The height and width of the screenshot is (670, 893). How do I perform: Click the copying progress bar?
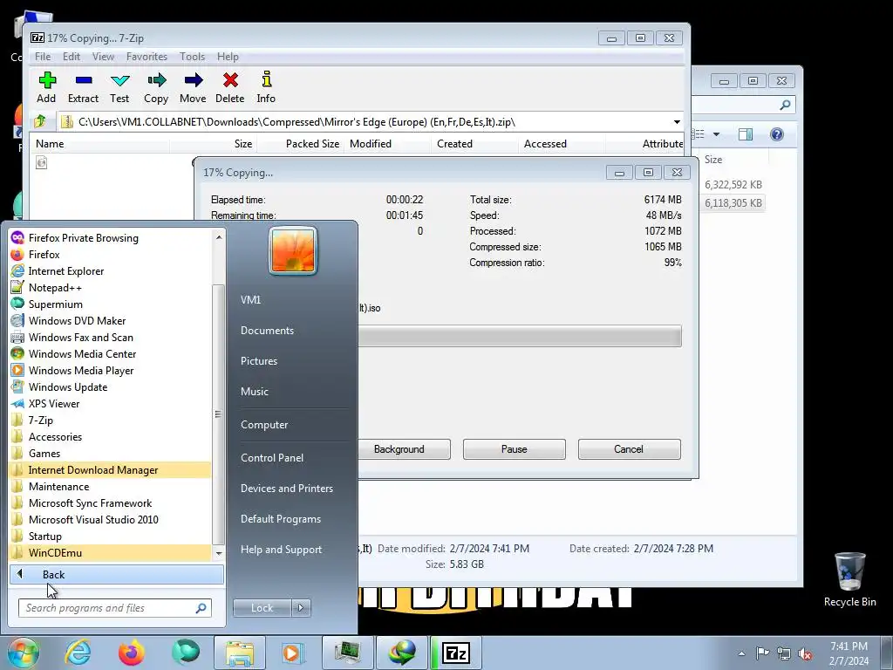(x=520, y=336)
